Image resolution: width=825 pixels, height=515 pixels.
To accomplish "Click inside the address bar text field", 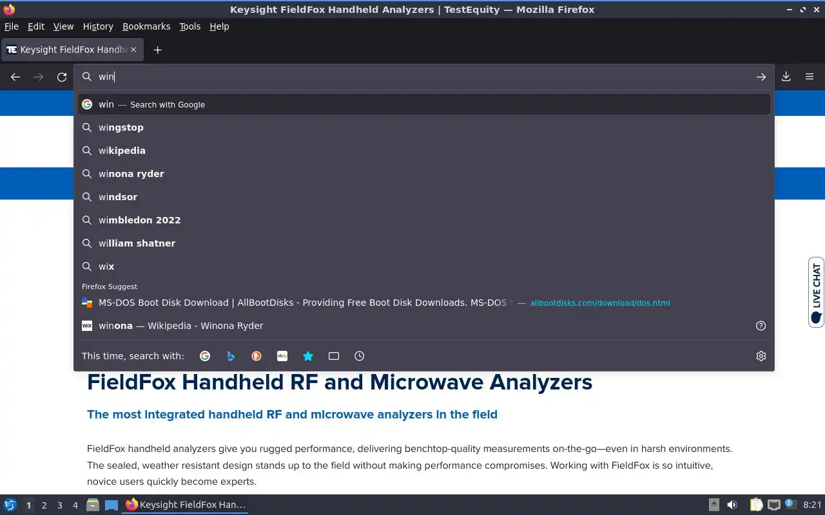I will point(425,77).
